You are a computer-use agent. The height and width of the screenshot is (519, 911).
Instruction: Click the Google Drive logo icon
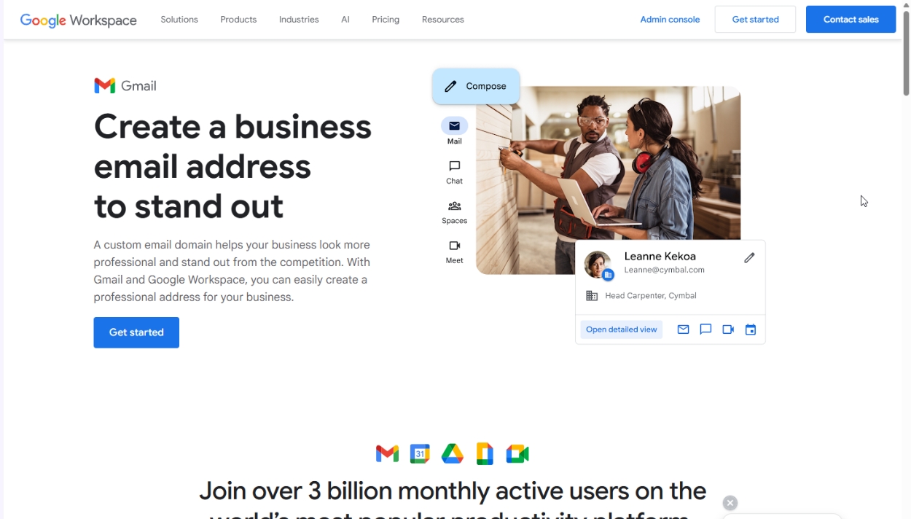point(453,453)
